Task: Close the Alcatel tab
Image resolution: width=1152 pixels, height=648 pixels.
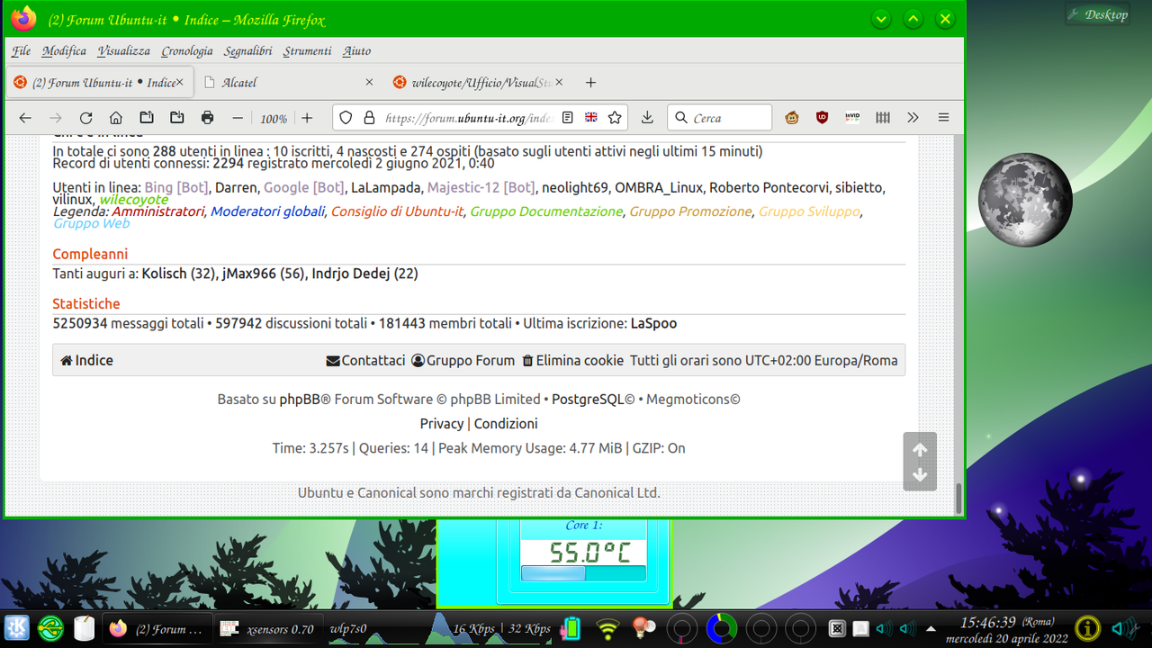Action: click(369, 82)
